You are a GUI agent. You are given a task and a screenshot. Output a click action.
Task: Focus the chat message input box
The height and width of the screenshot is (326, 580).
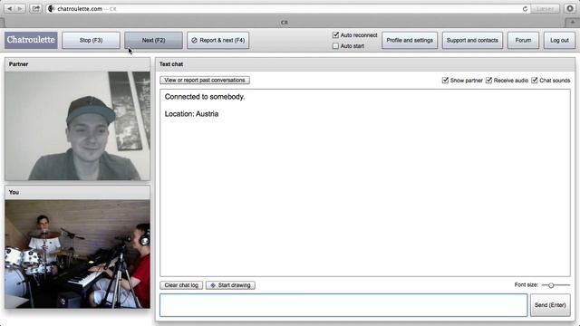coord(343,305)
